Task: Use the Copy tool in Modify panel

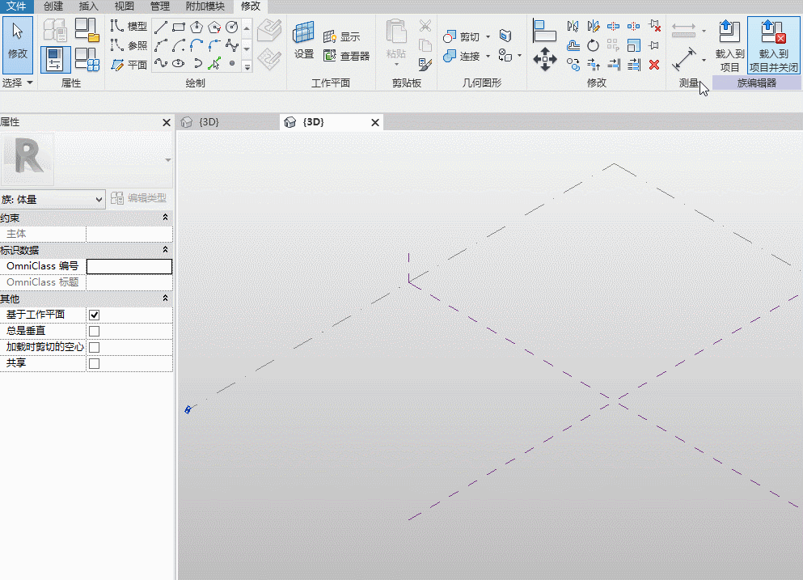Action: point(573,65)
